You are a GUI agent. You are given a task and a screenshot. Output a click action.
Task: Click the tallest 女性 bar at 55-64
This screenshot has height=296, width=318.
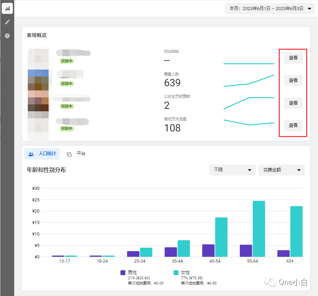coord(259,228)
